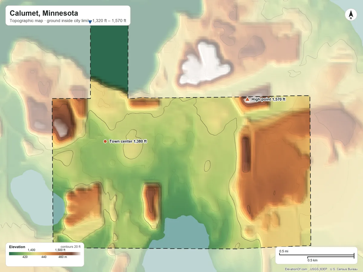
Task: Click the 'U.S. Census Bureau' attribution text
Action: tap(343, 269)
